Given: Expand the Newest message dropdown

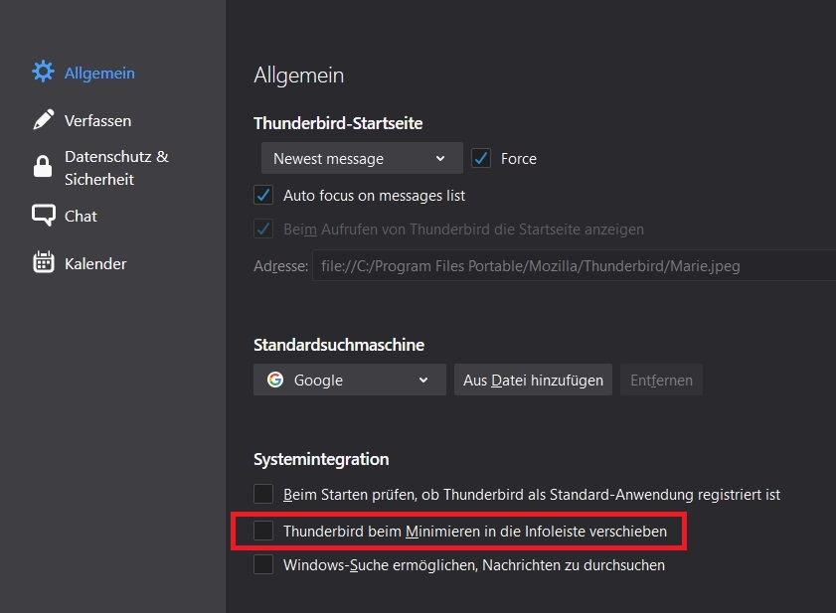Looking at the screenshot, I should coord(361,158).
